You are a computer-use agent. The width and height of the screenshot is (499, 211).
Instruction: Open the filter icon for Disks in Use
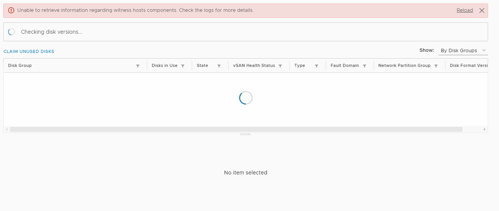(183, 66)
